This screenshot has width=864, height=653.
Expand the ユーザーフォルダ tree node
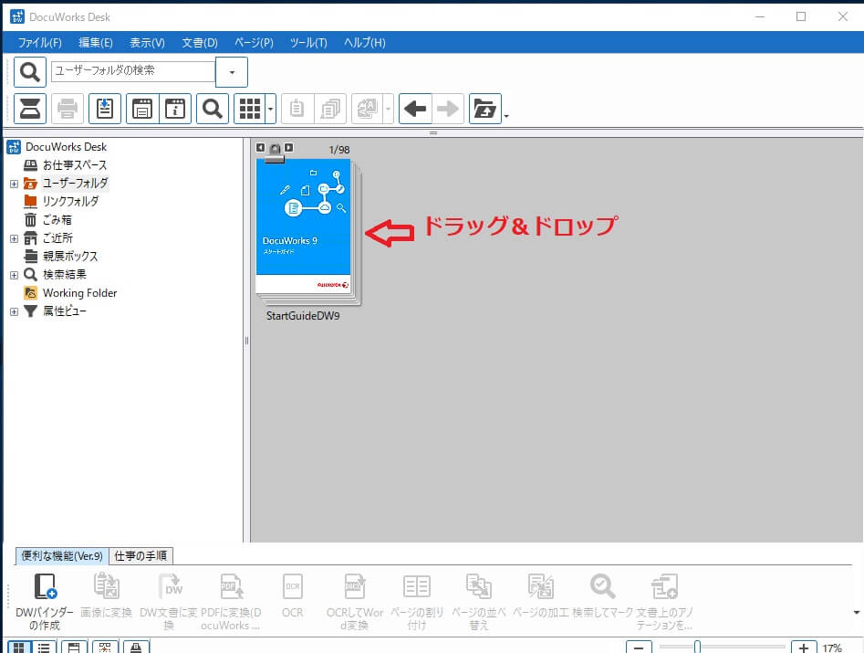(14, 184)
